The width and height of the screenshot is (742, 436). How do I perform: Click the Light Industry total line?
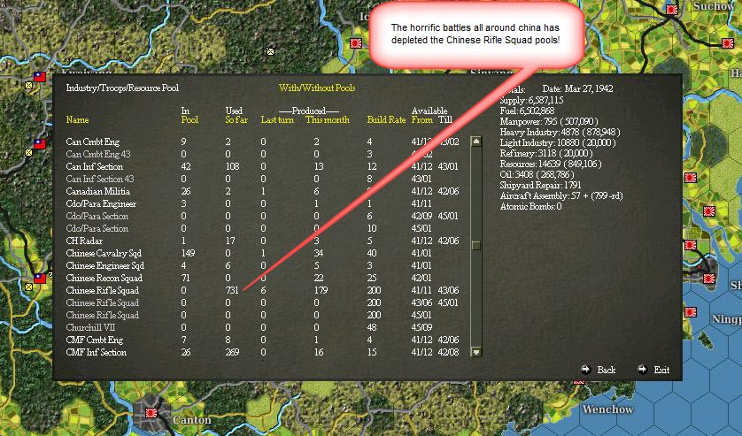point(558,142)
